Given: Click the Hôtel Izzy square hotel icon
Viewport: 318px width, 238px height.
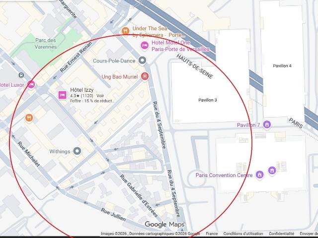Looking at the screenshot, I should coord(62,95).
